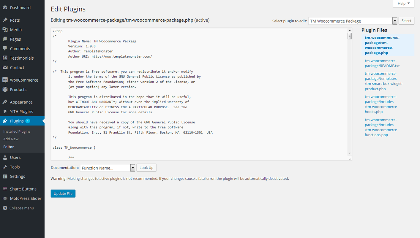Click the WooCommerce sidebar icon
420x238 pixels.
click(x=5, y=80)
